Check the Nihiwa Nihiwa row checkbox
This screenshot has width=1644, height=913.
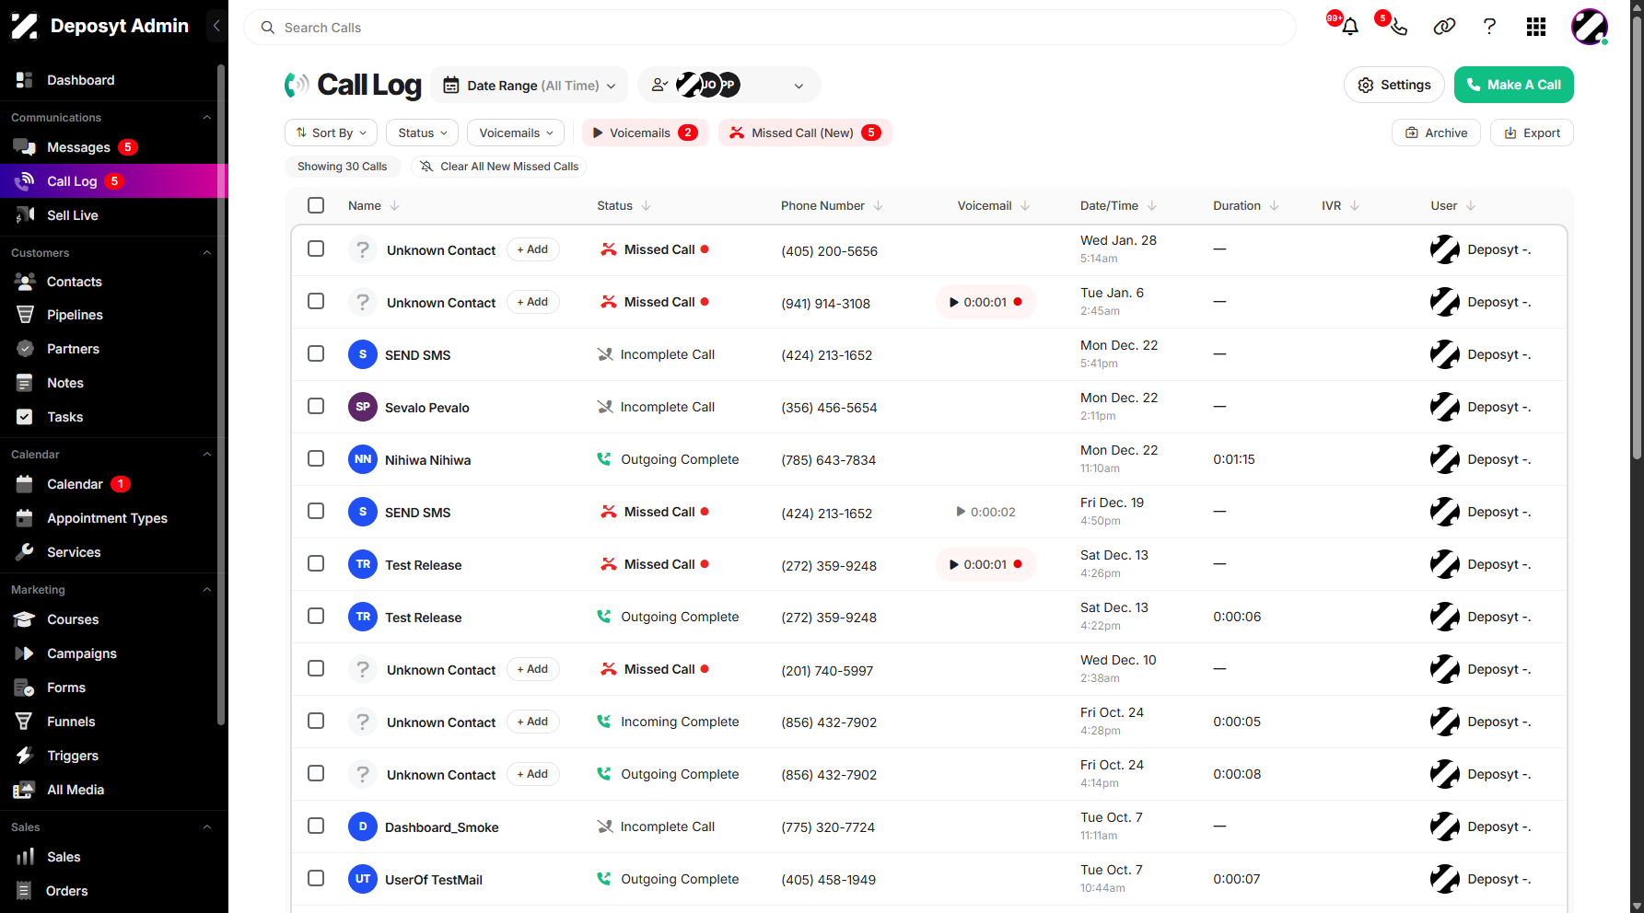coord(316,458)
